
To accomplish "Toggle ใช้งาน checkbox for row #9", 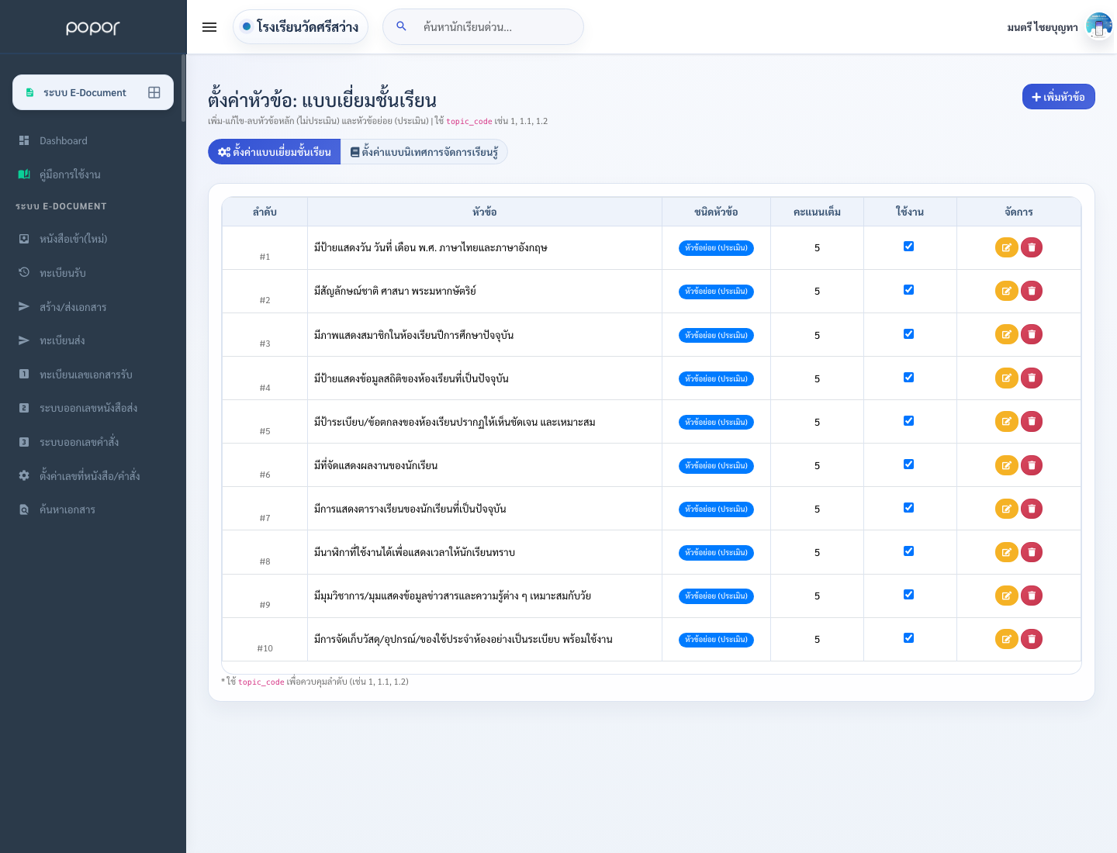I will 908,594.
